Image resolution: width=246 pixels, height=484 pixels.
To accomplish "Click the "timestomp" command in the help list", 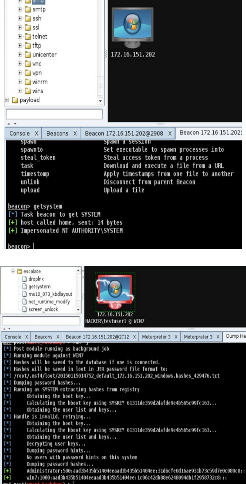I will pyautogui.click(x=35, y=174).
